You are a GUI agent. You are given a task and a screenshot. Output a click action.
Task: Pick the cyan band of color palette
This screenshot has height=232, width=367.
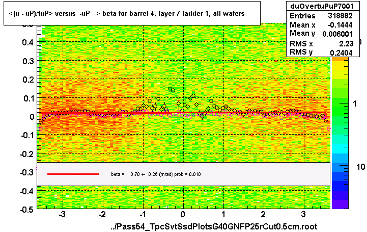click(340, 149)
